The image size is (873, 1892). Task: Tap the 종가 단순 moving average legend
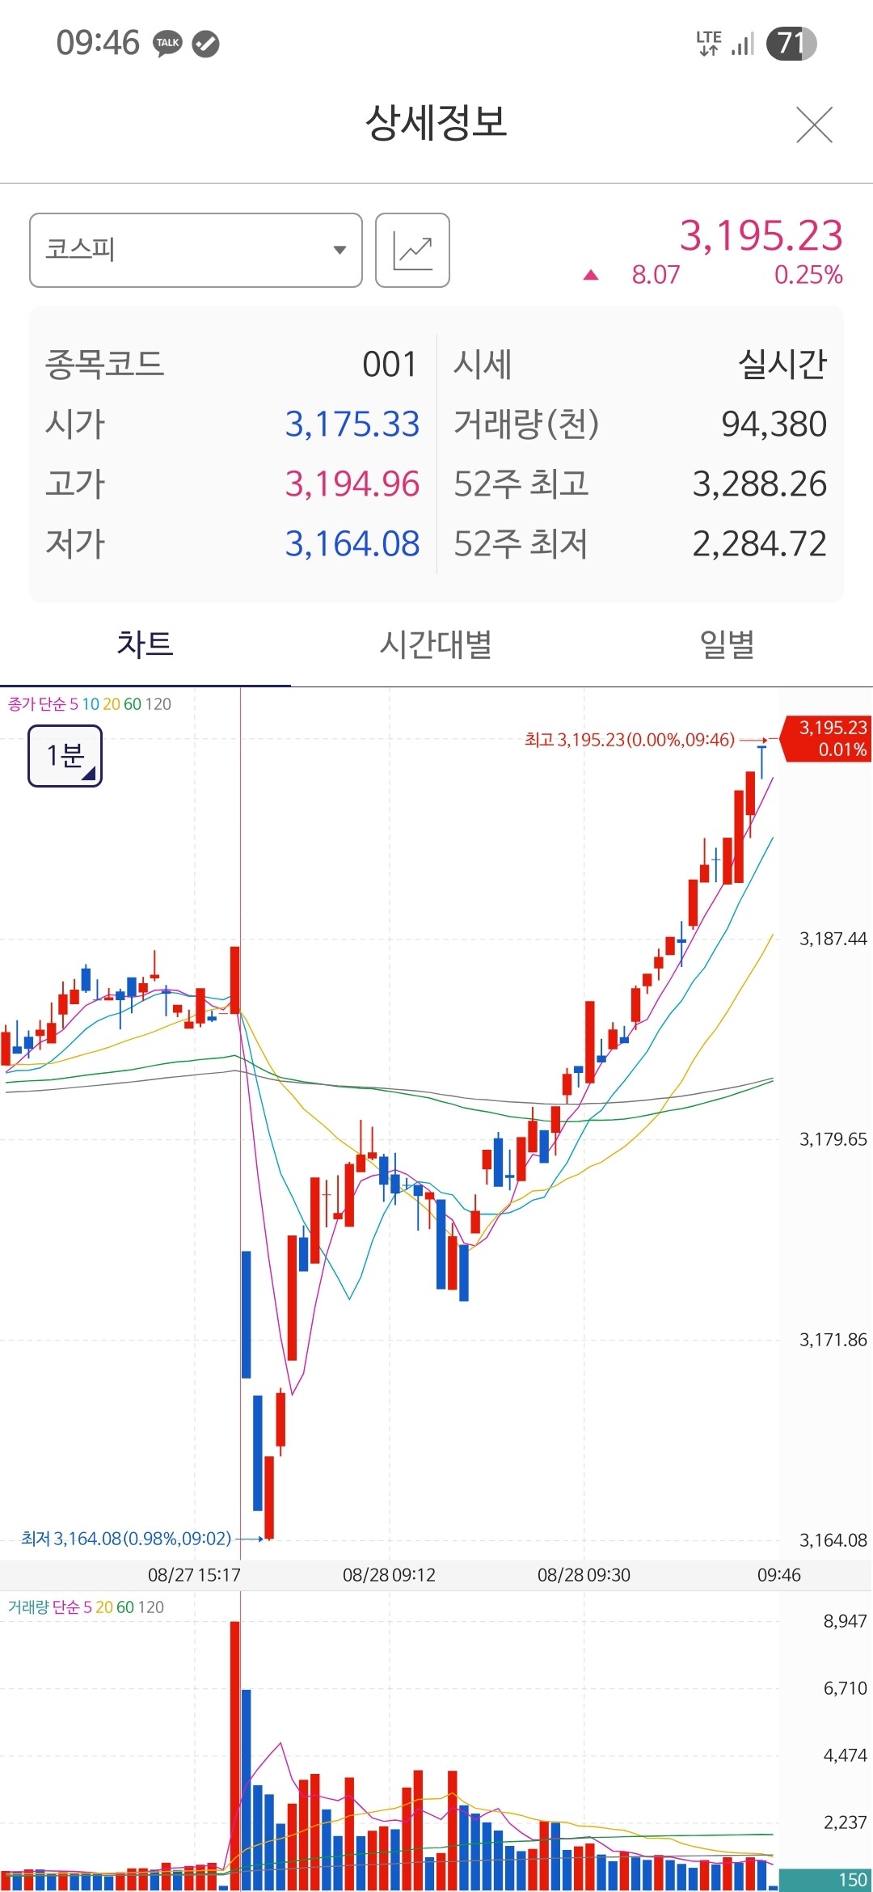click(x=89, y=704)
